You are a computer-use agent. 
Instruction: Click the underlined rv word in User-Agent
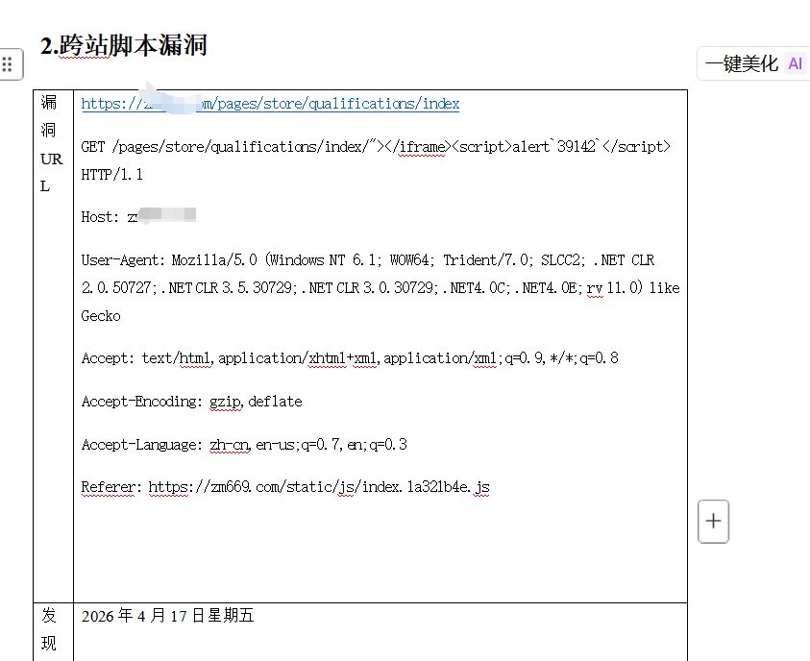(596, 288)
